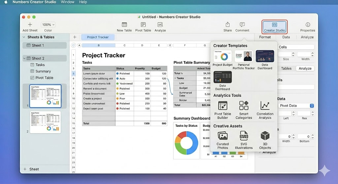Image resolution: width=338 pixels, height=184 pixels.
Task: Switch to the Project Tracker tab
Action: [98, 37]
